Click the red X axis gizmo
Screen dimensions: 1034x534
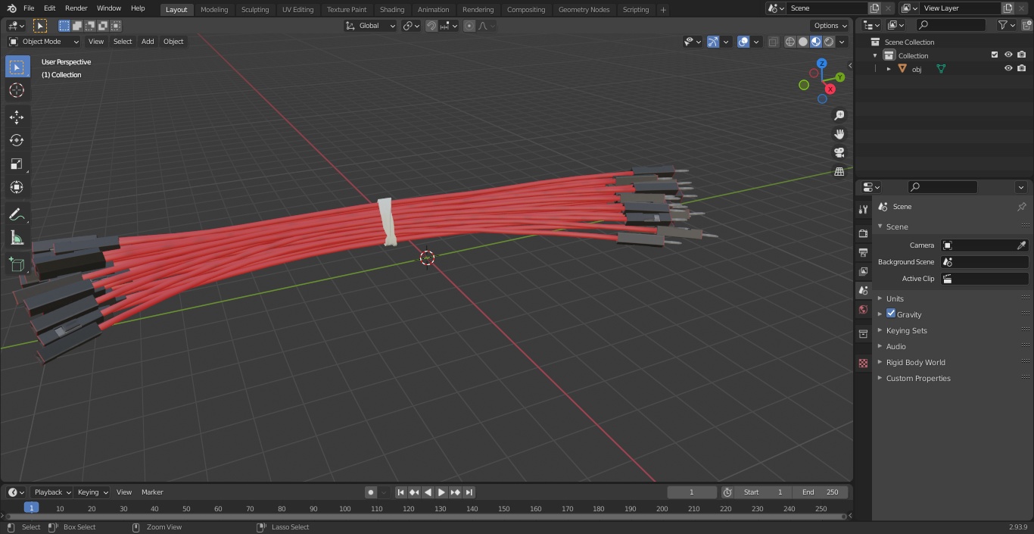click(830, 89)
